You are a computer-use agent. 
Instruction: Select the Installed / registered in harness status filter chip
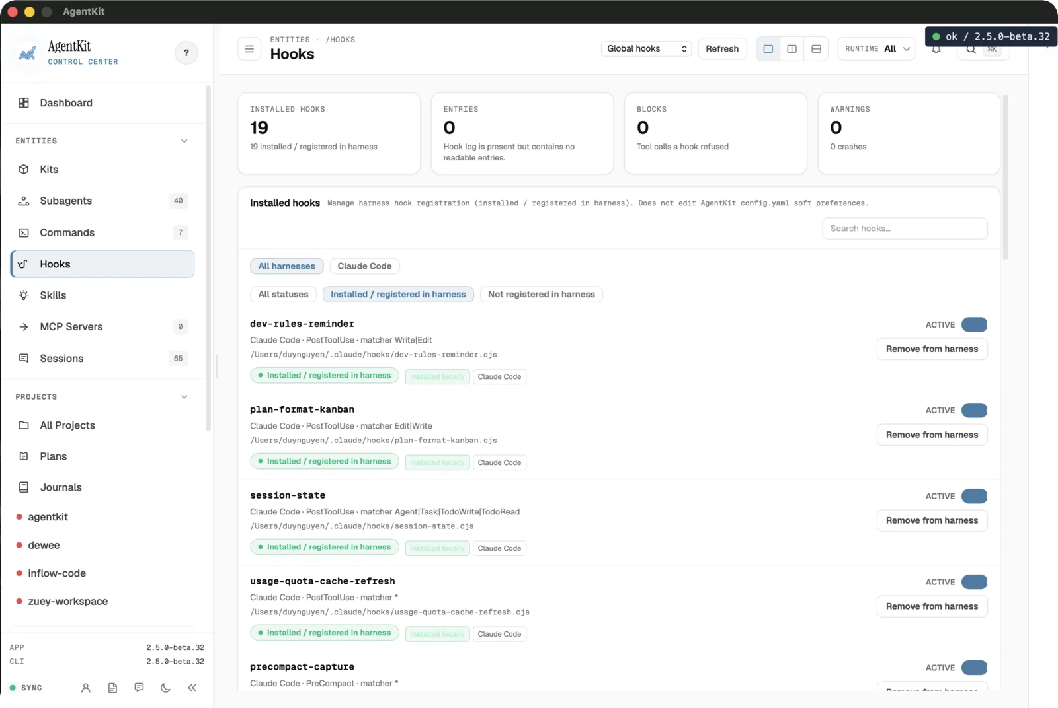pyautogui.click(x=398, y=295)
